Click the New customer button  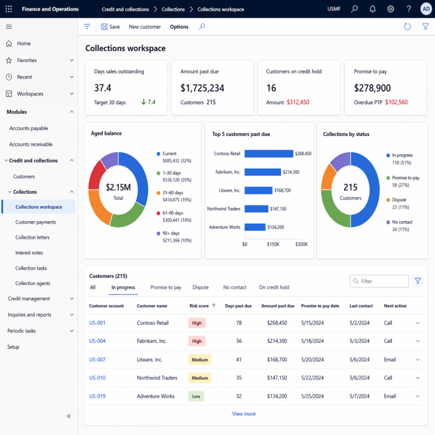(145, 27)
